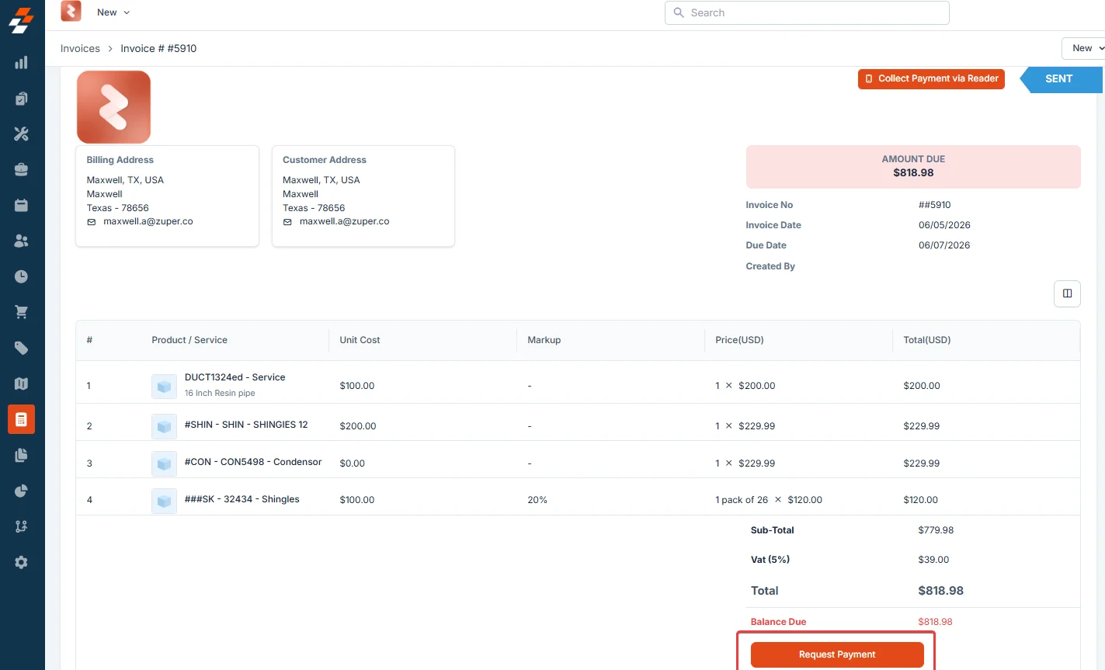Image resolution: width=1105 pixels, height=670 pixels.
Task: Click product thumbnail for SHINGIES 12 row
Action: [164, 425]
